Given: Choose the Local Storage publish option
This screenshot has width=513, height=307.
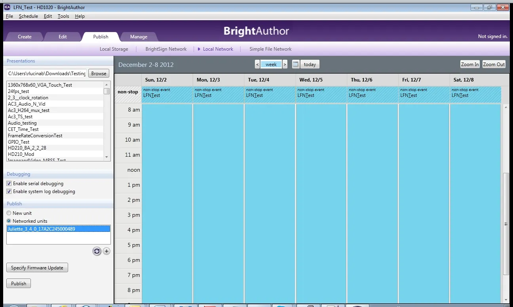Looking at the screenshot, I should click(114, 49).
